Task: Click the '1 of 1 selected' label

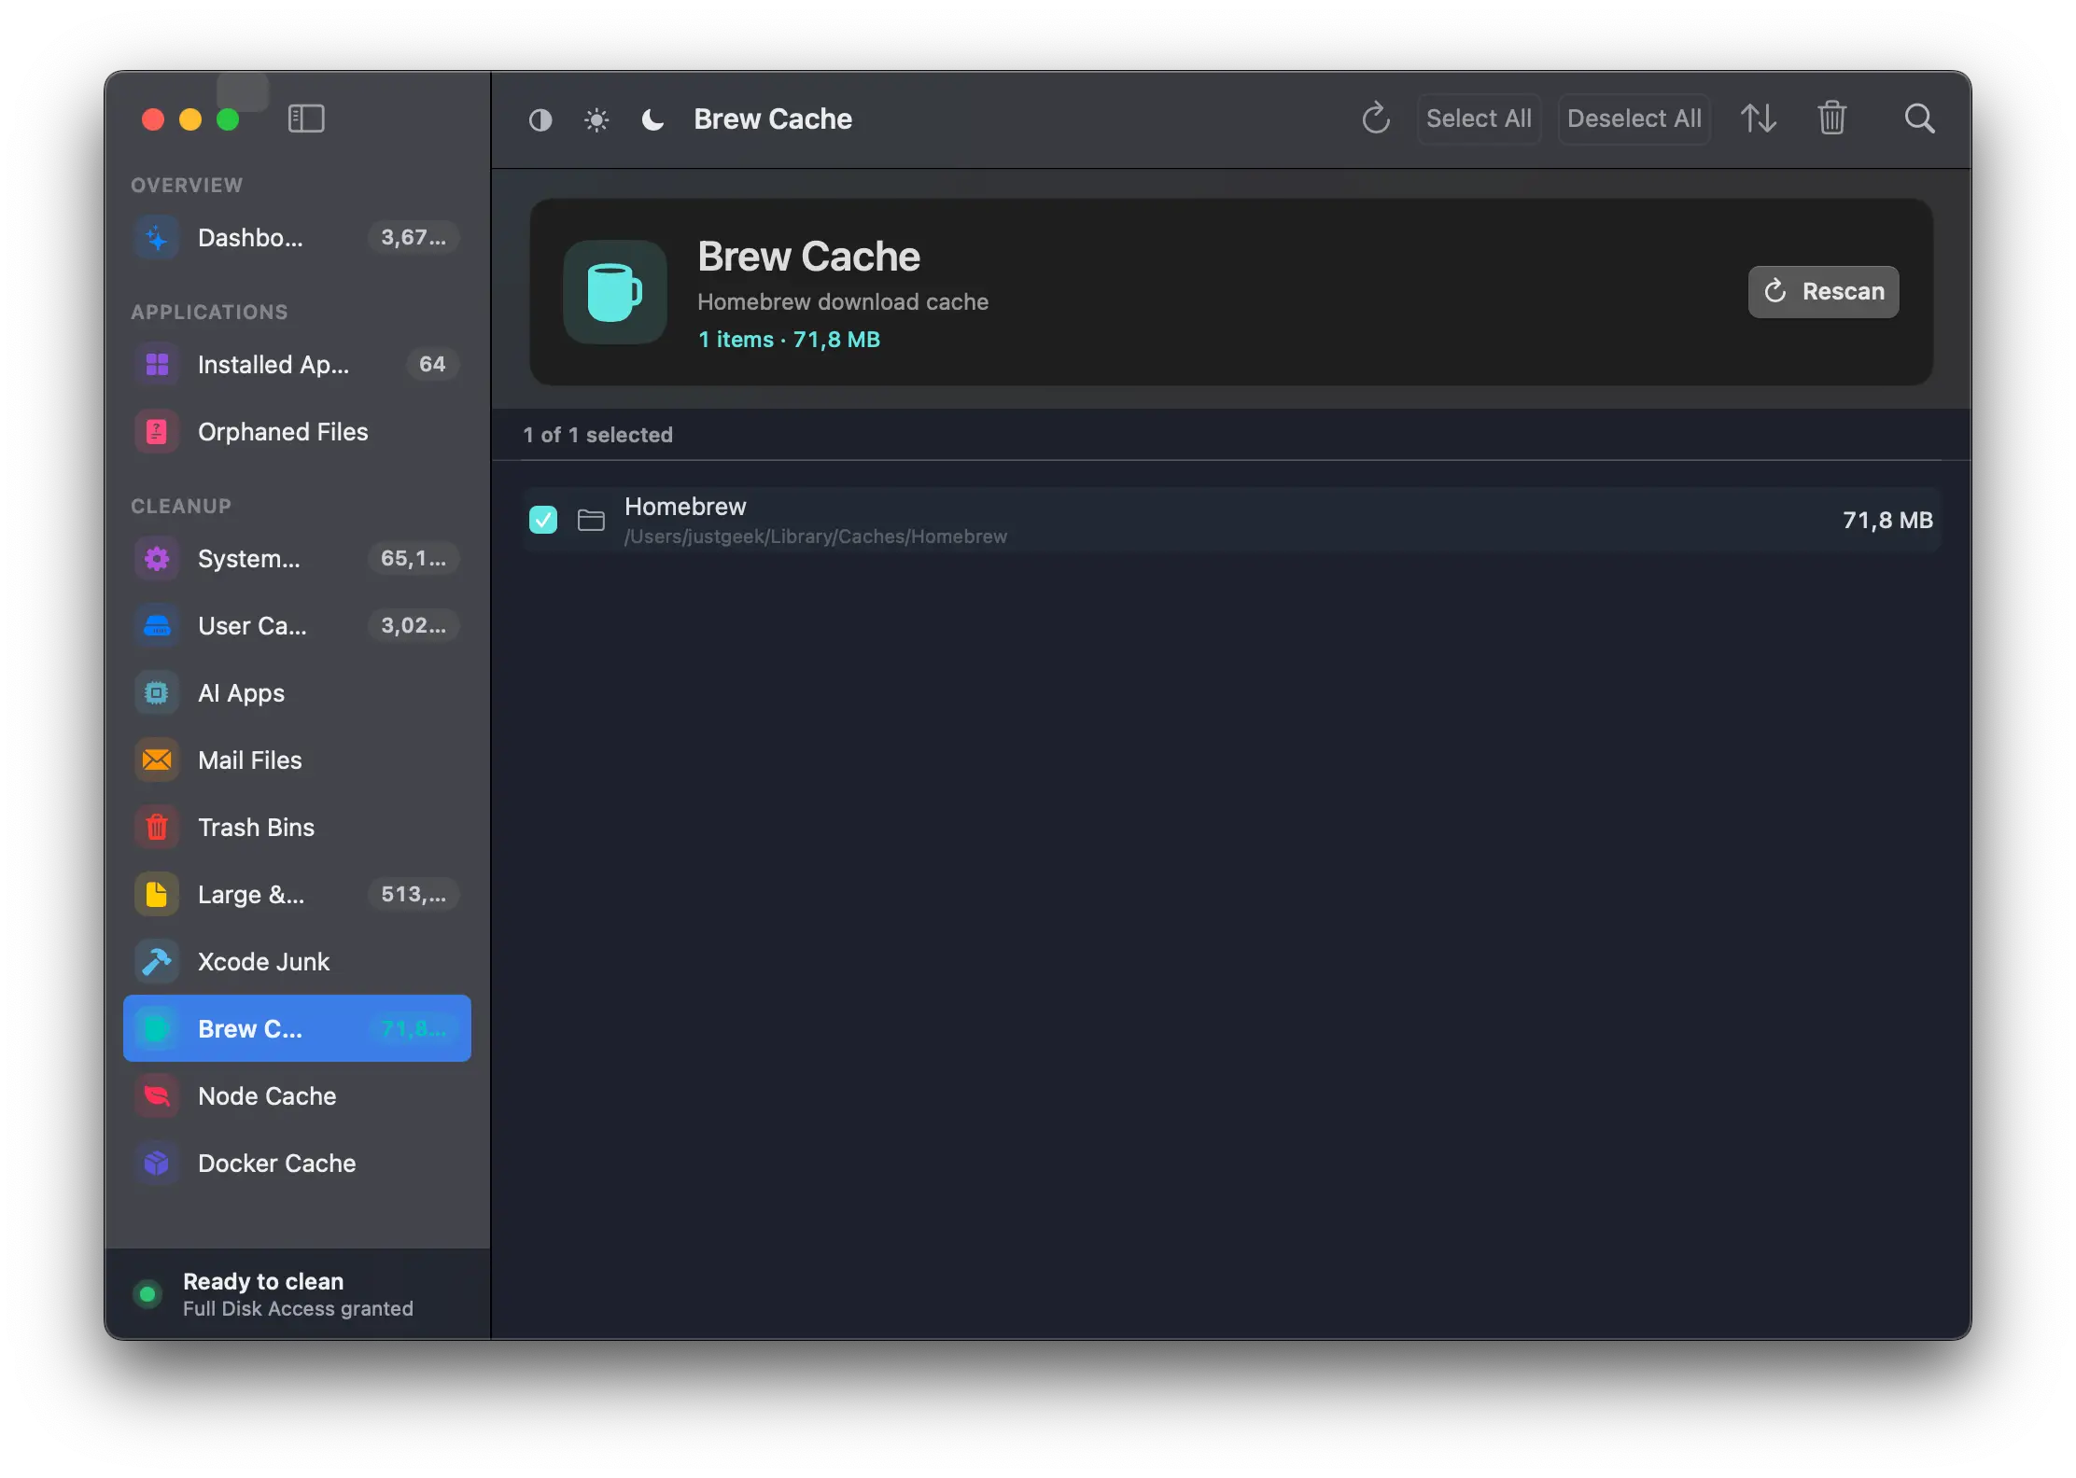Action: (597, 435)
